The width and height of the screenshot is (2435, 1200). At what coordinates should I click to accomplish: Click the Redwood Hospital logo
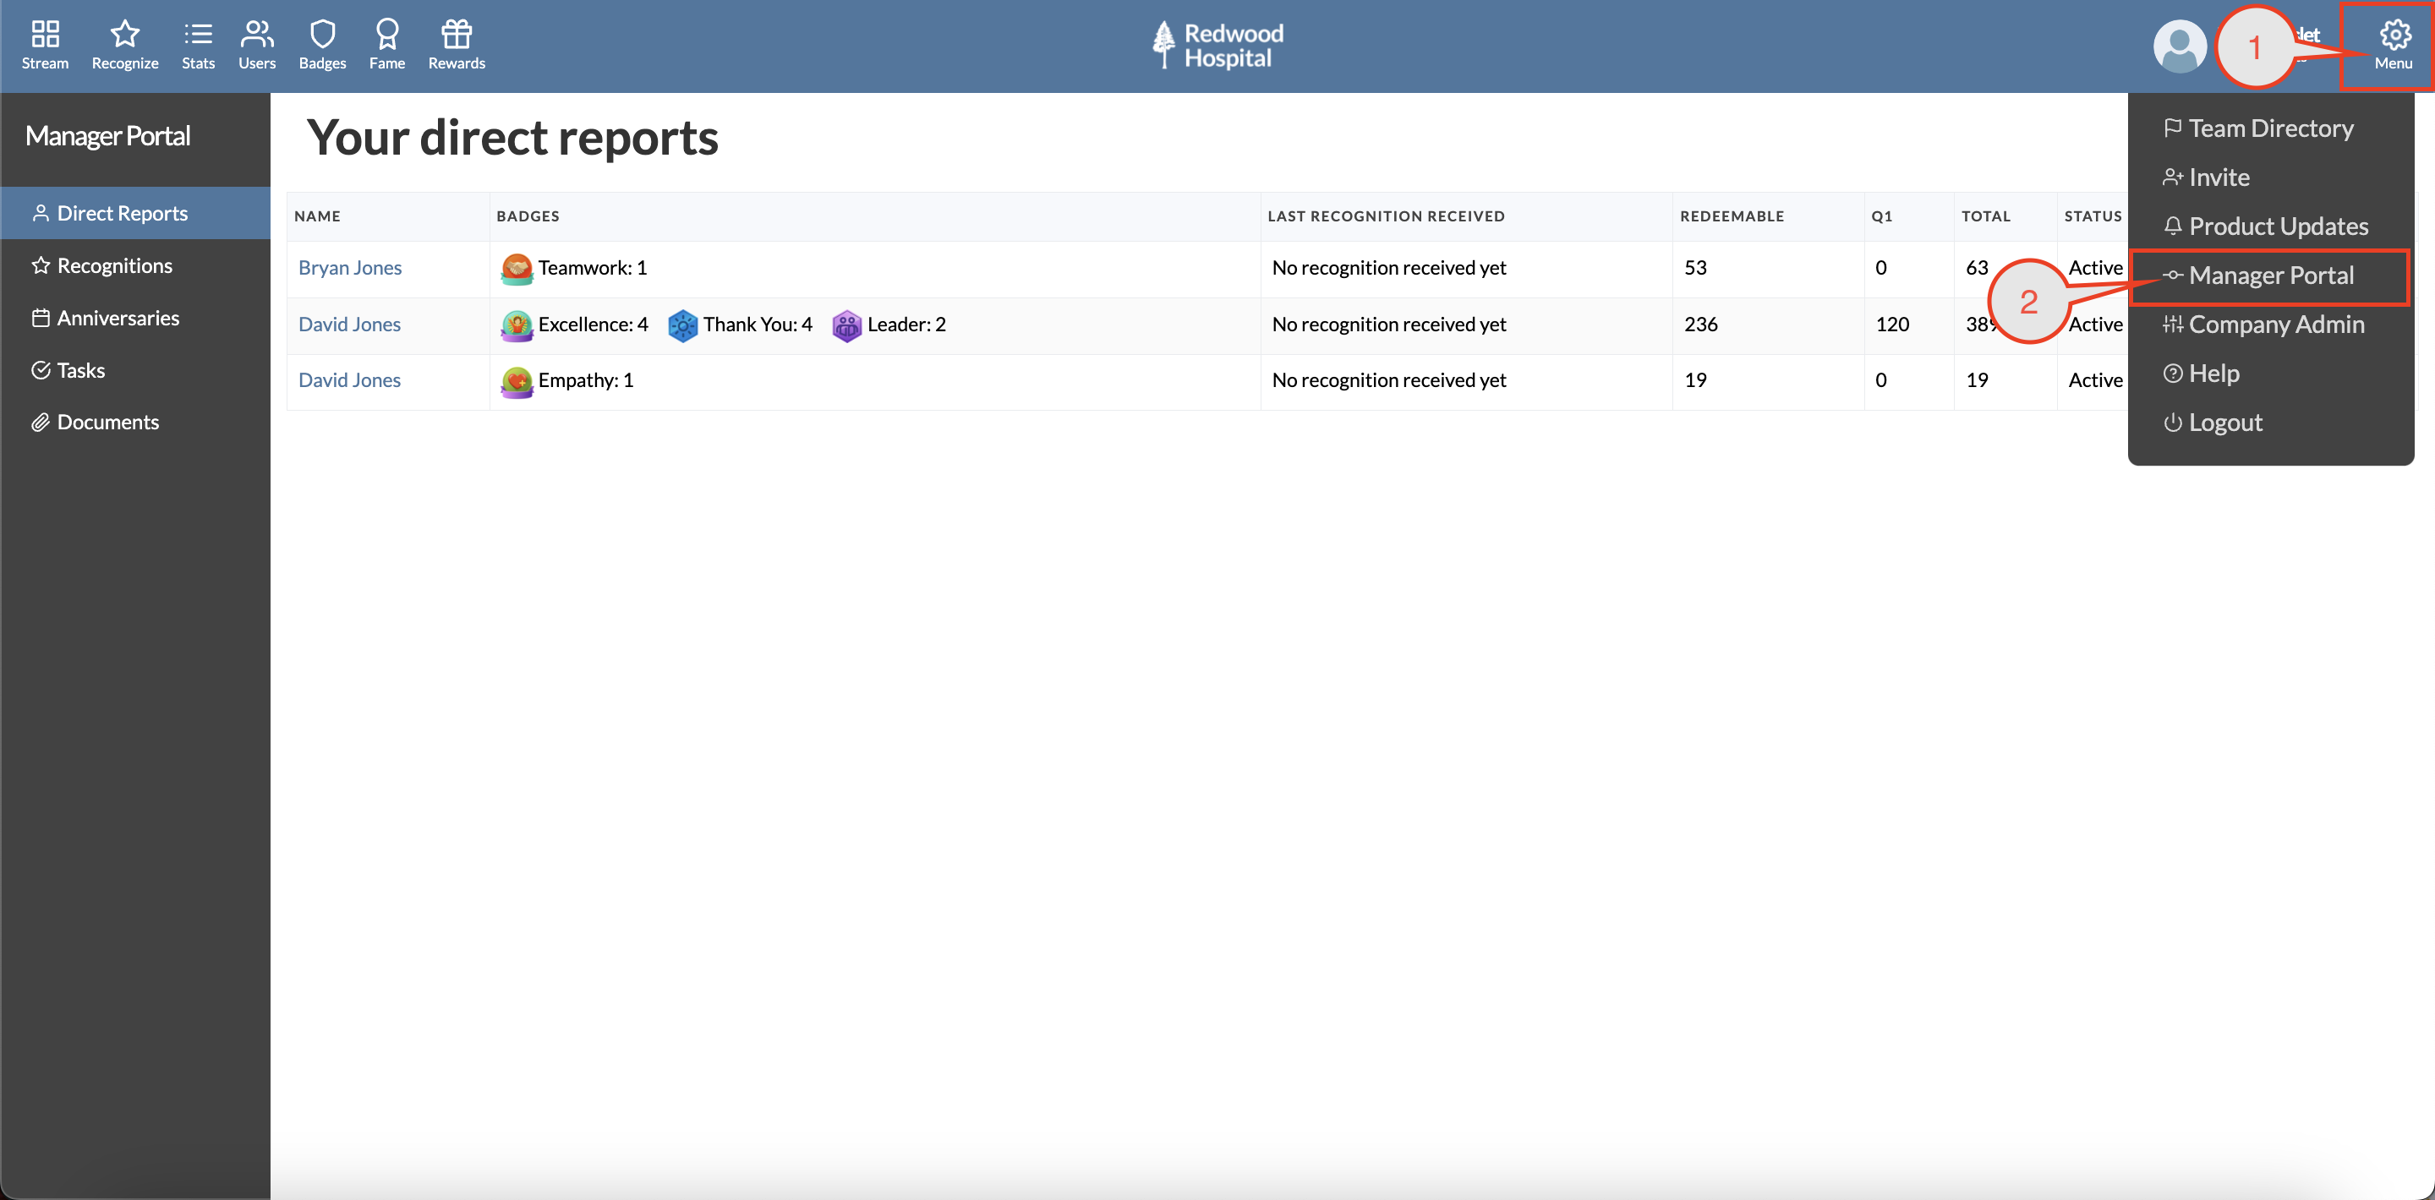pos(1217,46)
